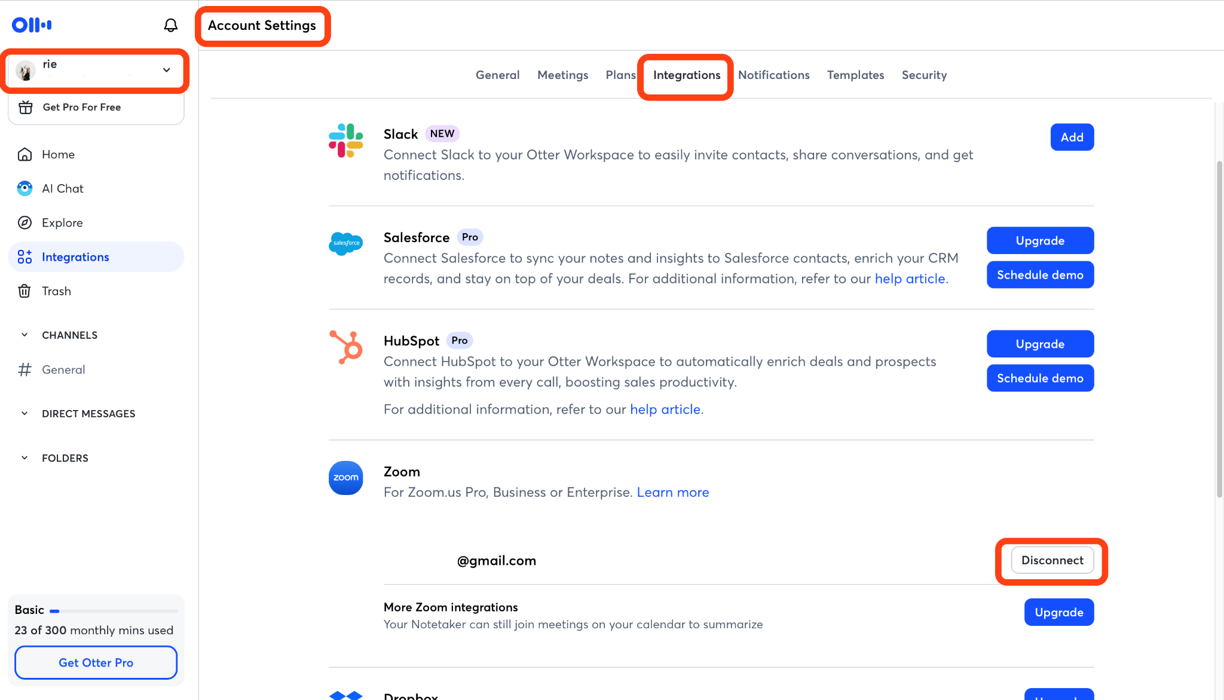Go to the Templates tab
1224x700 pixels.
(x=856, y=75)
